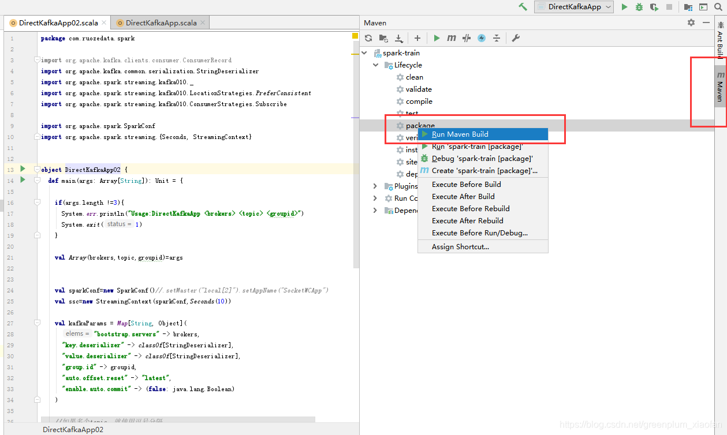Screen dimensions: 727x435
Task: Select Execute Before Build menu item
Action: 483,185
